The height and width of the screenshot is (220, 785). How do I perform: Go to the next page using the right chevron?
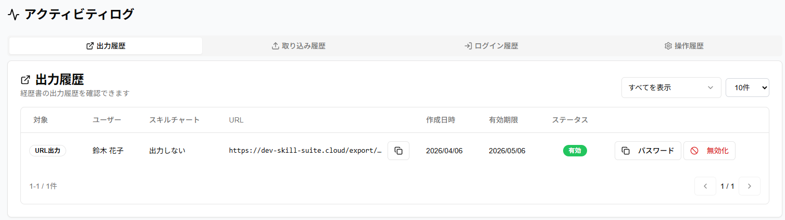point(749,186)
